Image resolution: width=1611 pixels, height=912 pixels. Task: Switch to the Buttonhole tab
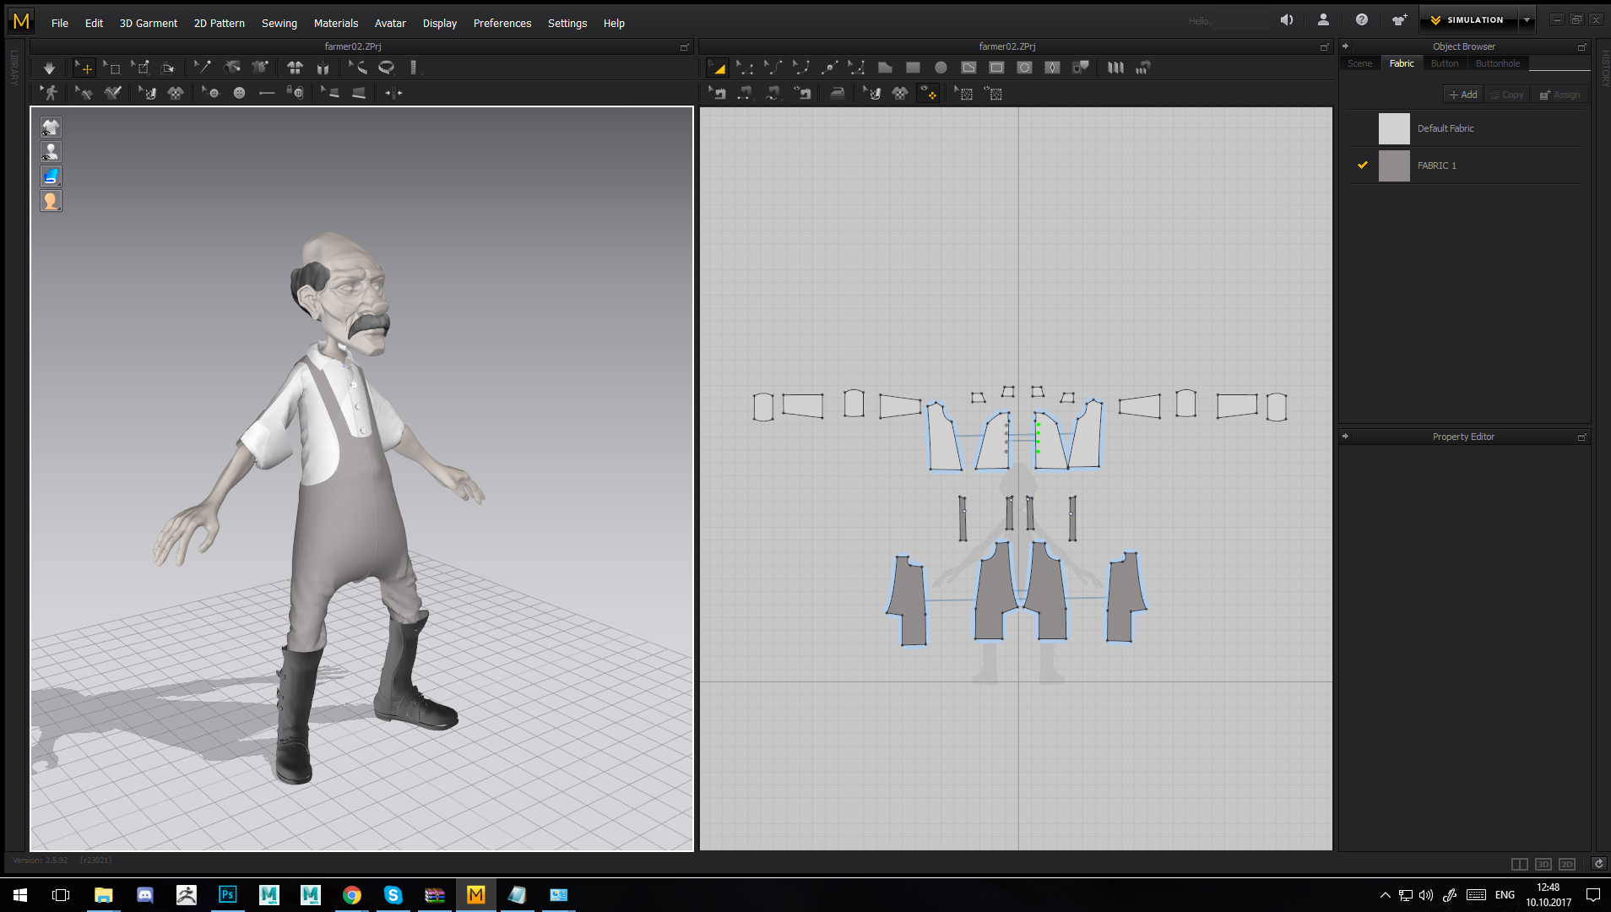click(x=1497, y=63)
